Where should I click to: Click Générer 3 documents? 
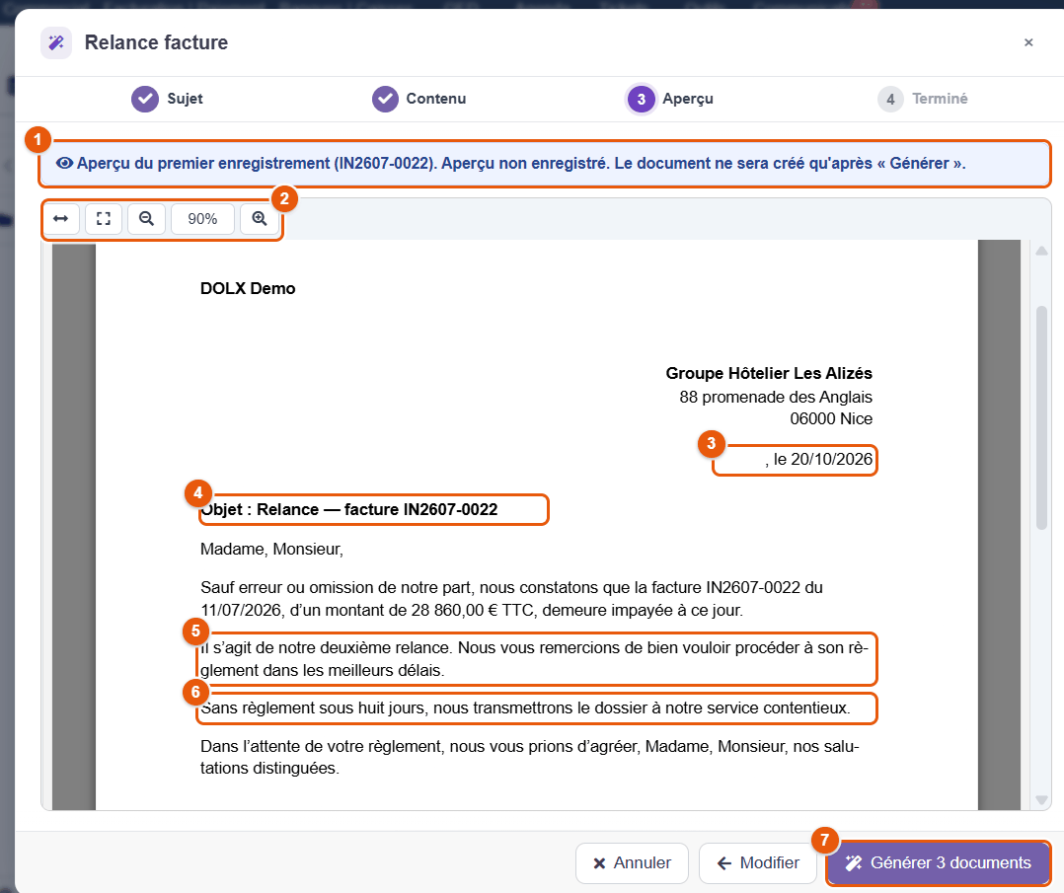(938, 862)
